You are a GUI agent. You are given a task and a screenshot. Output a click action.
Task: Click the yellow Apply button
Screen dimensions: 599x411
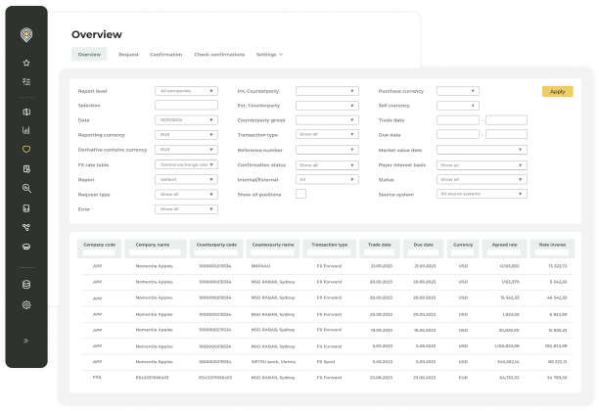[x=557, y=92]
